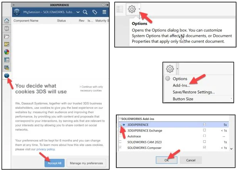Toggle the SOLIDWORKS Composer start-up checkbox

pos(205,147)
